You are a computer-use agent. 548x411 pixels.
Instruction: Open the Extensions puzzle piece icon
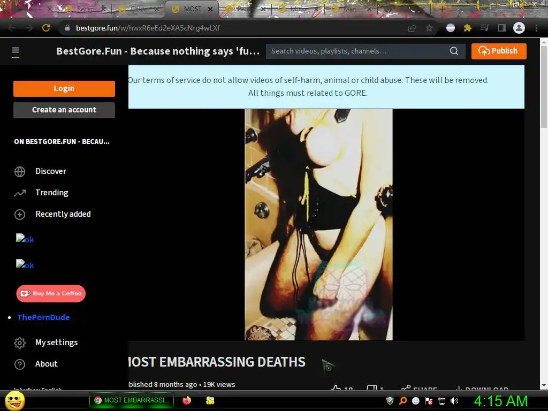point(468,28)
